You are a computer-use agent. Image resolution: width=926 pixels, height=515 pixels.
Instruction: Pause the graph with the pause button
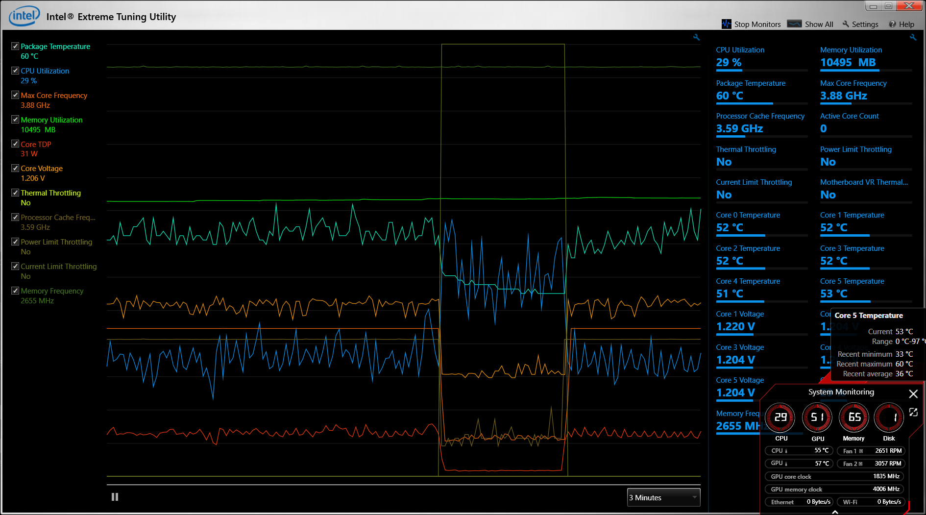click(115, 497)
